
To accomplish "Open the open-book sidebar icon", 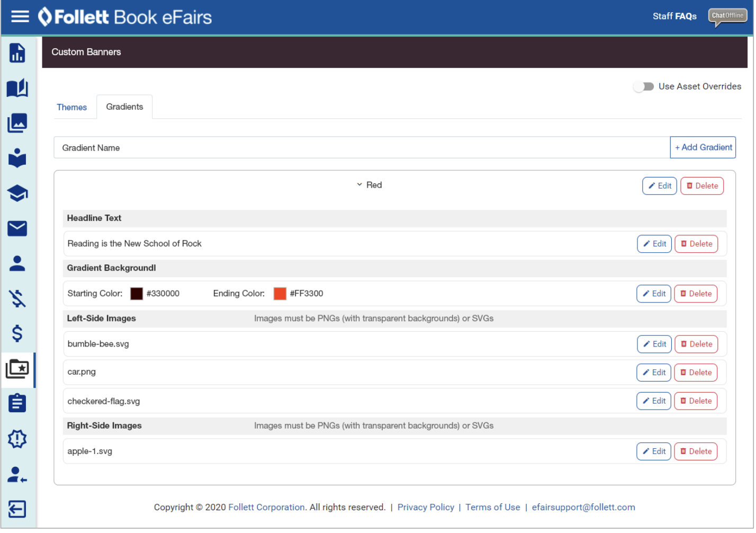I will point(17,88).
